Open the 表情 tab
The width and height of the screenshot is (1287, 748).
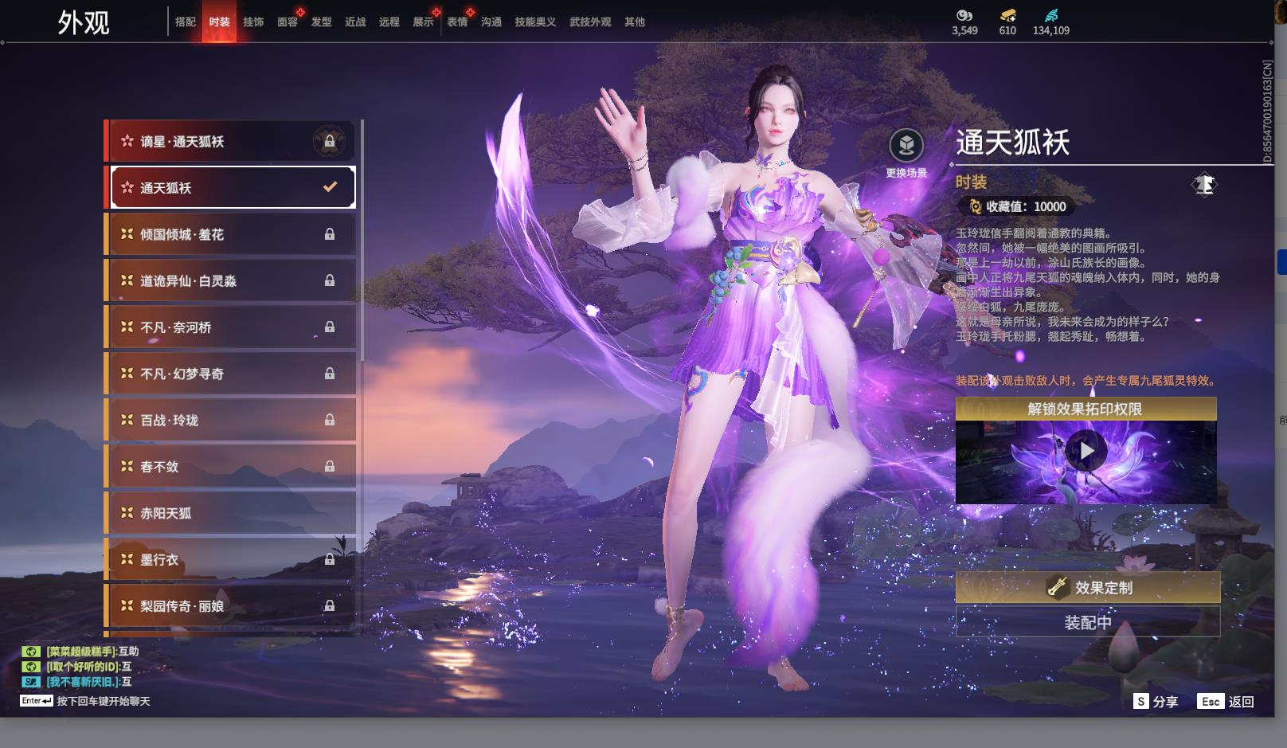click(x=457, y=22)
